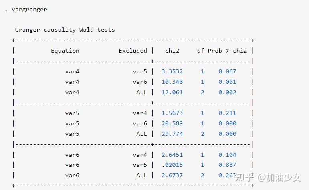Click the Prob > chi2 column header

pos(227,51)
